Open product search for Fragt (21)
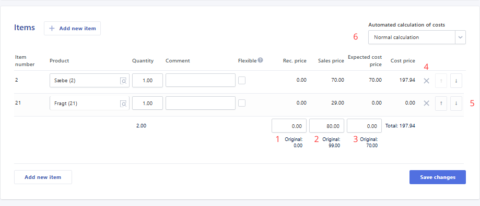 click(123, 104)
